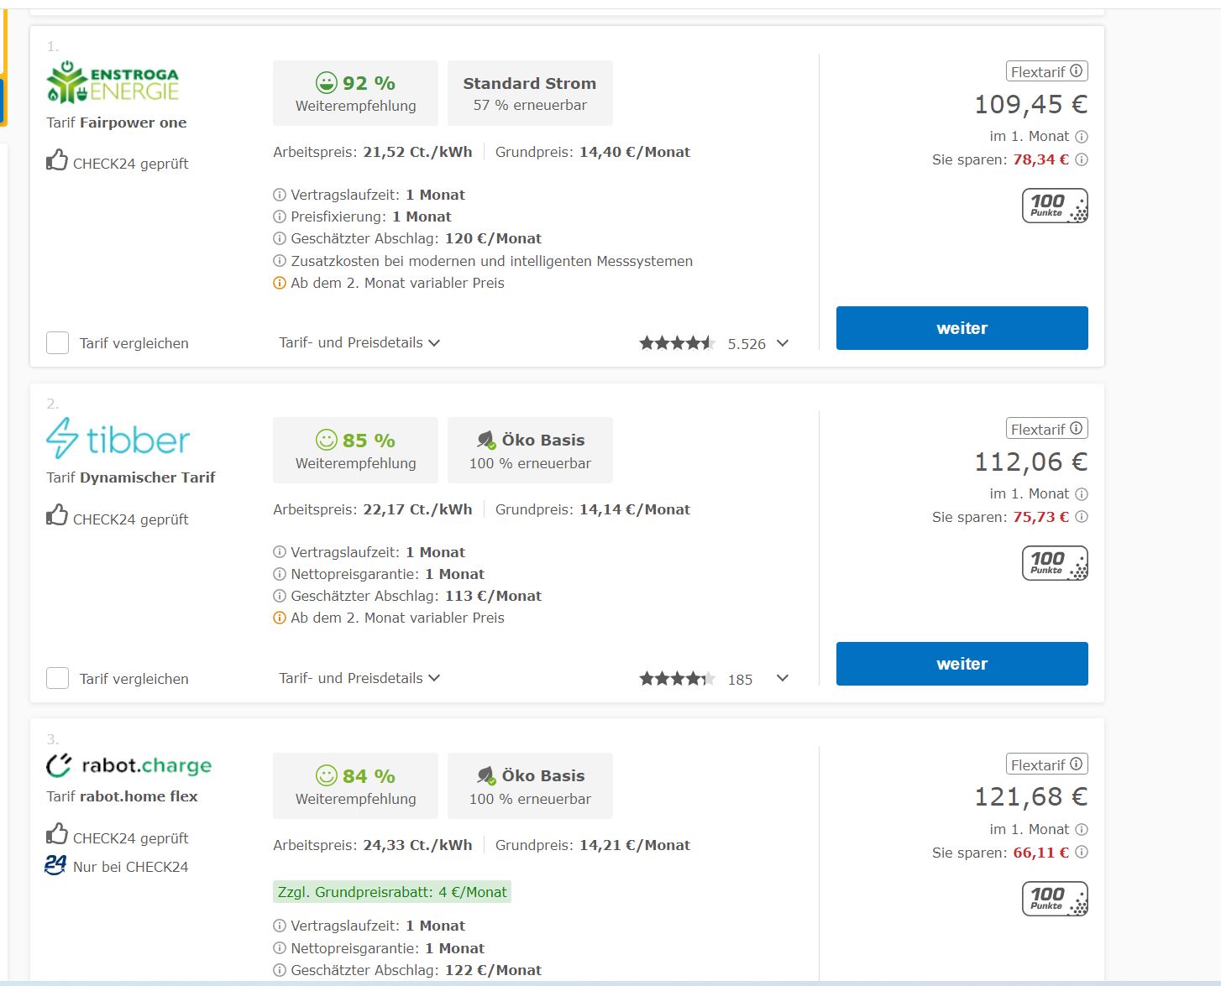Click tibber '85 % Weiterempfehlung' box
Image resolution: width=1221 pixels, height=986 pixels.
(355, 451)
